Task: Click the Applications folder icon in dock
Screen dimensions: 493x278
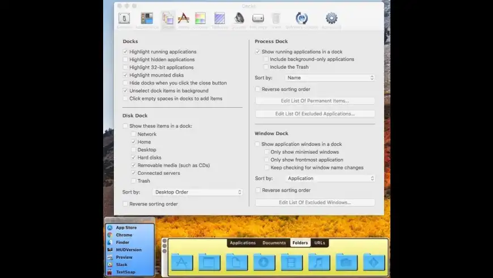Action: [x=182, y=262]
